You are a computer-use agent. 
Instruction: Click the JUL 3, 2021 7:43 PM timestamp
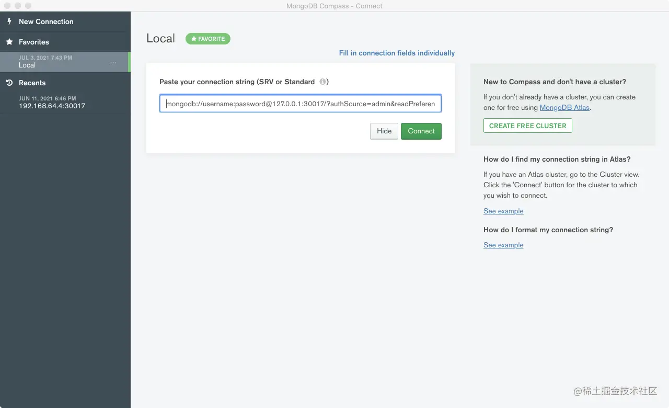[45, 58]
